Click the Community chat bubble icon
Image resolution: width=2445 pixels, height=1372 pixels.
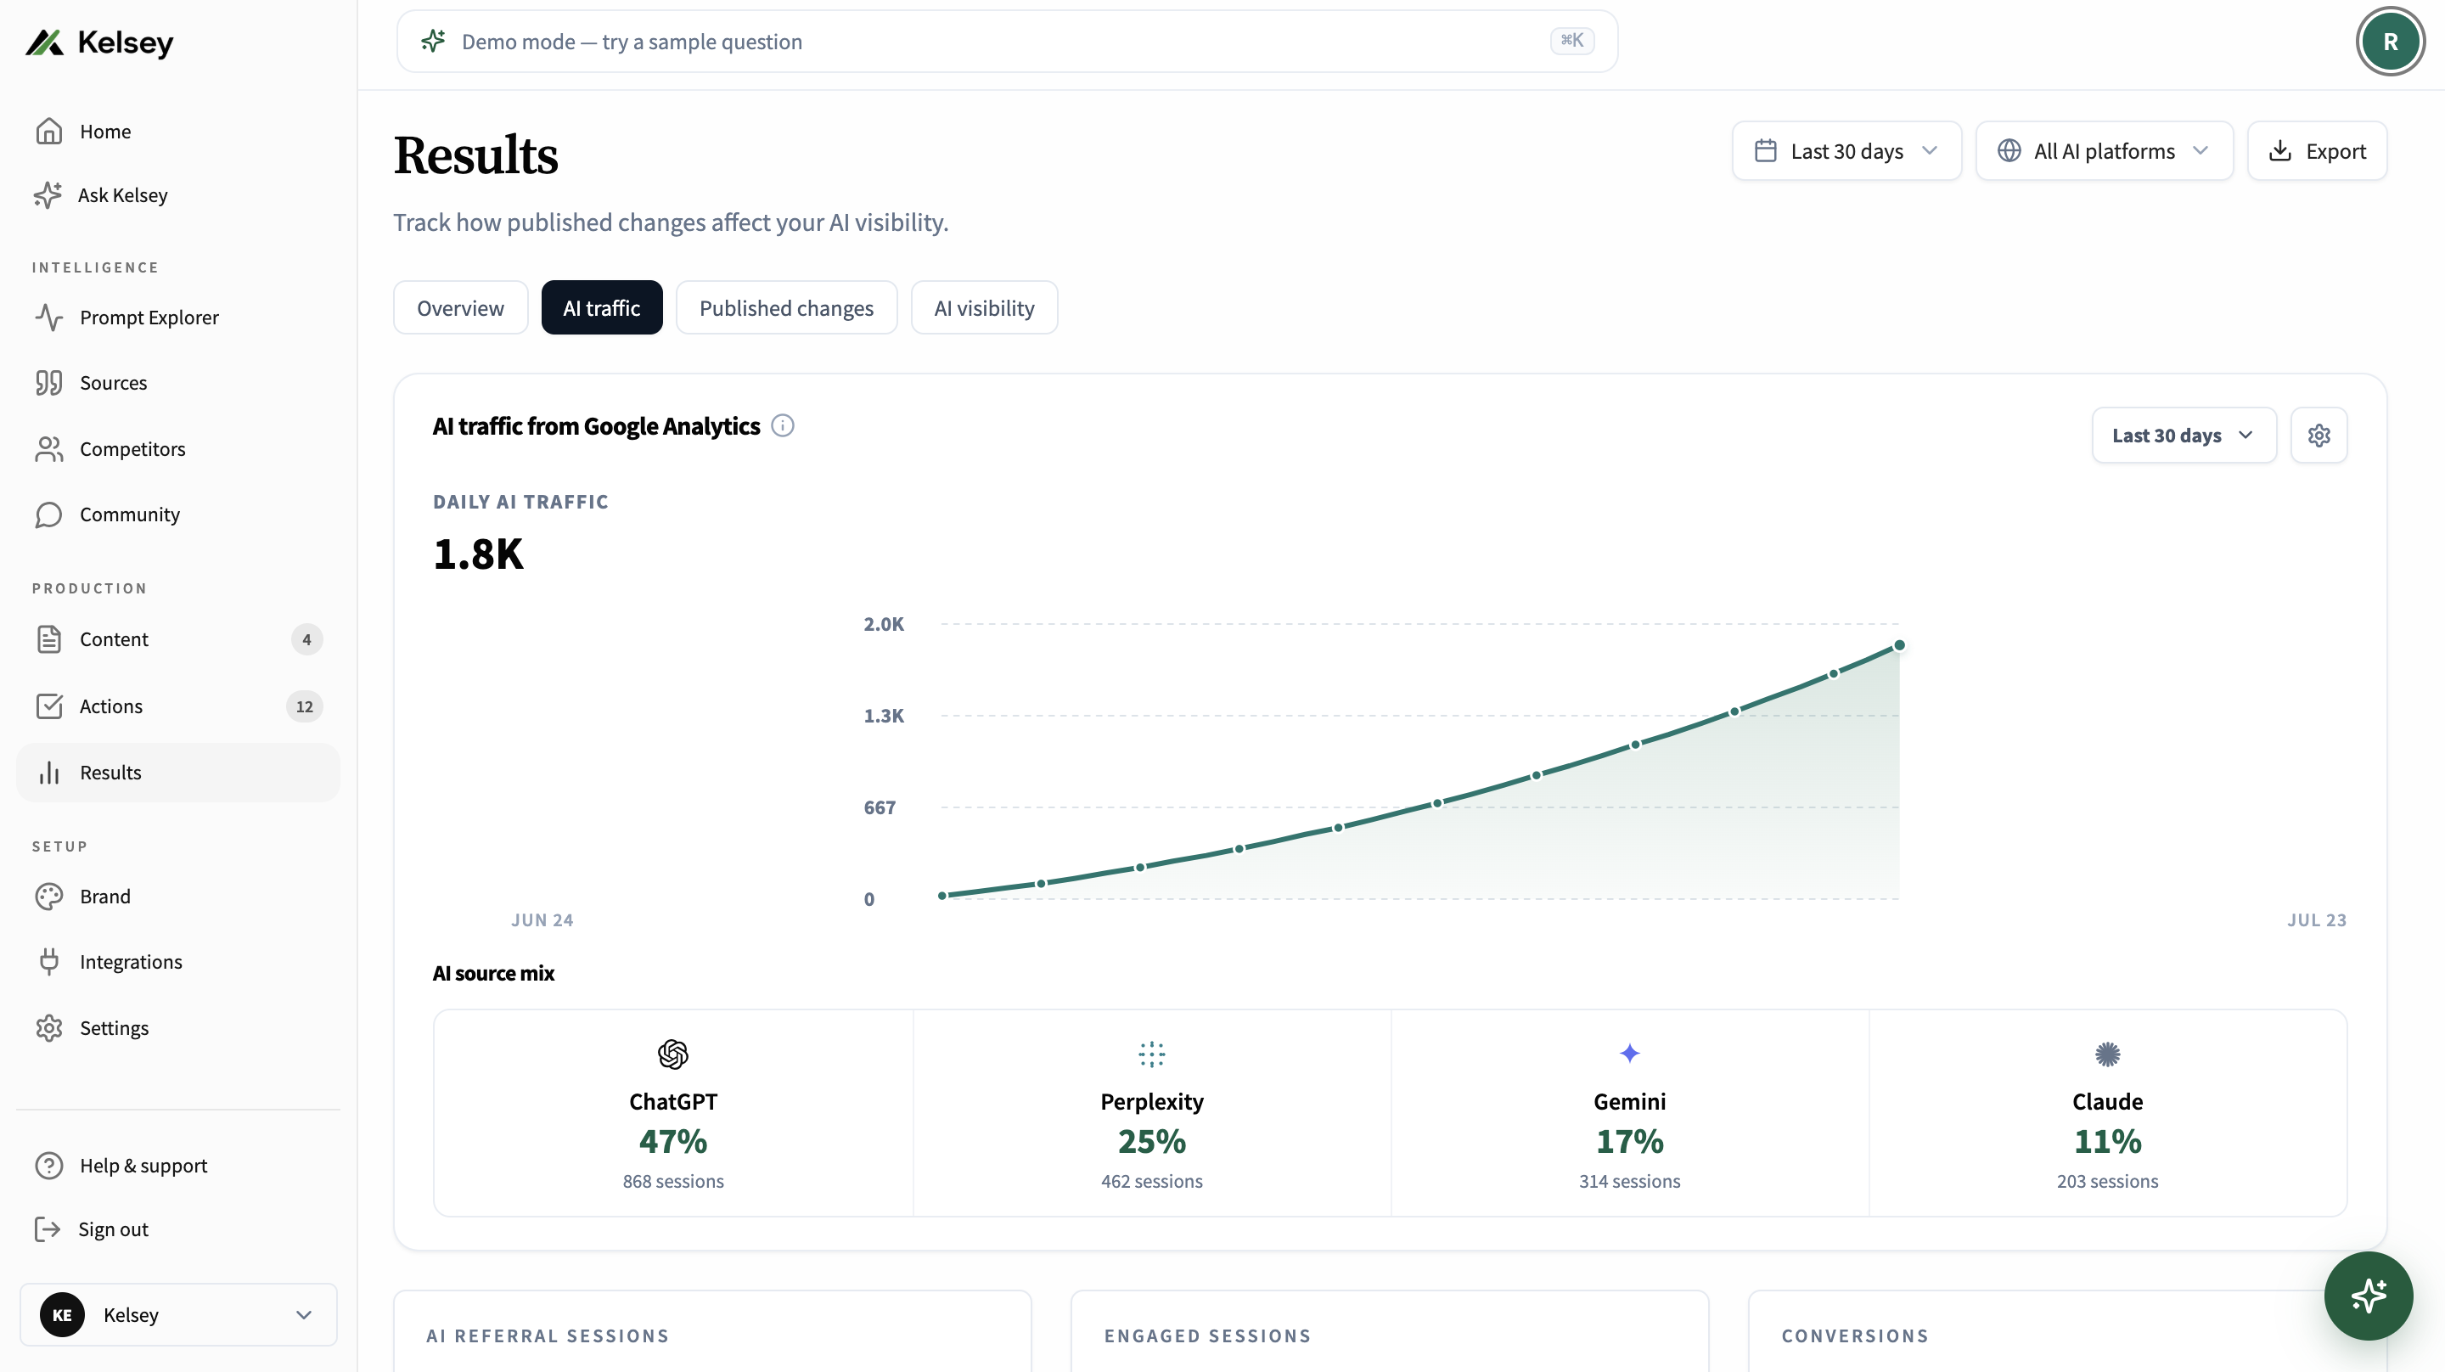[48, 514]
